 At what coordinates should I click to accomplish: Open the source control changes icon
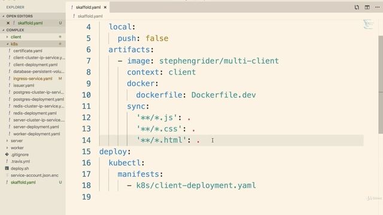[357, 7]
